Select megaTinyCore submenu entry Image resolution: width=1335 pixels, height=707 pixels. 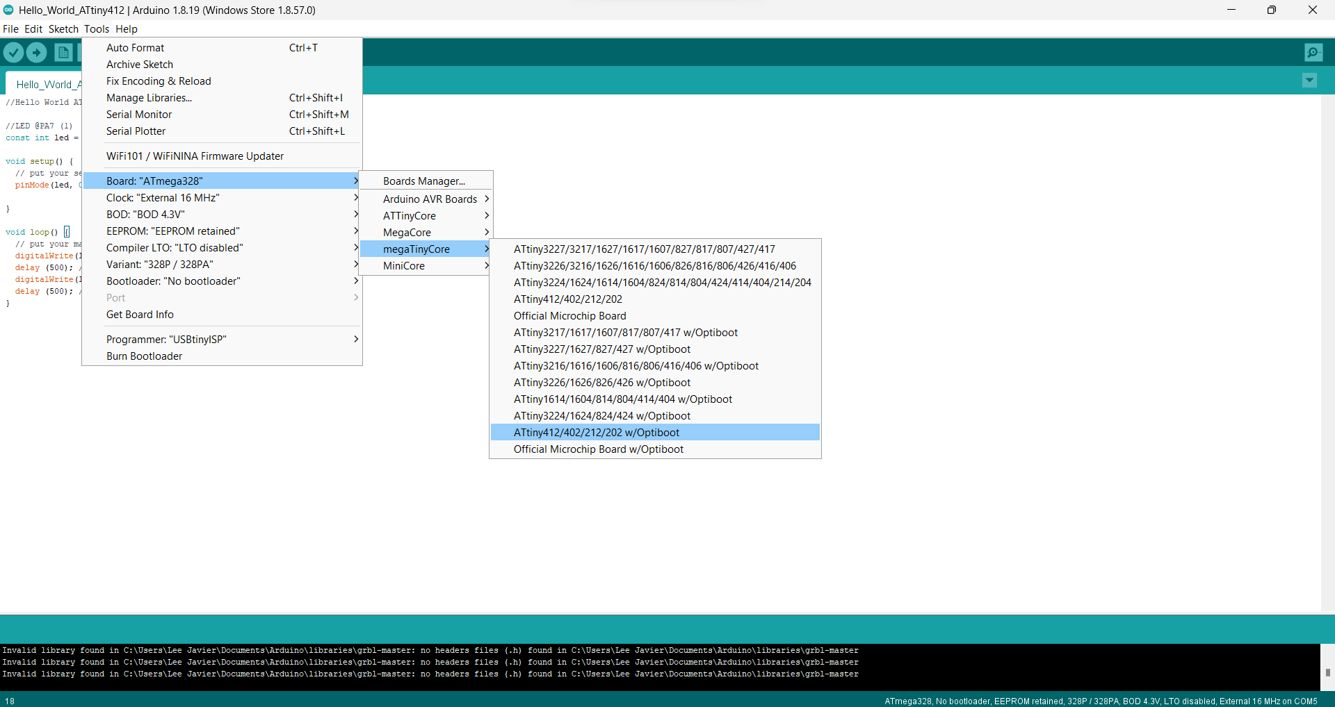(426, 249)
